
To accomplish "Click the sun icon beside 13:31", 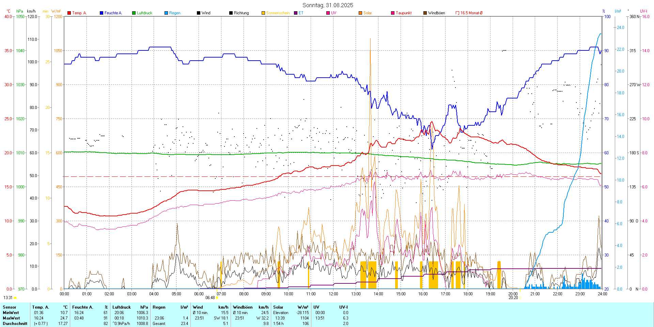I will tap(15, 298).
